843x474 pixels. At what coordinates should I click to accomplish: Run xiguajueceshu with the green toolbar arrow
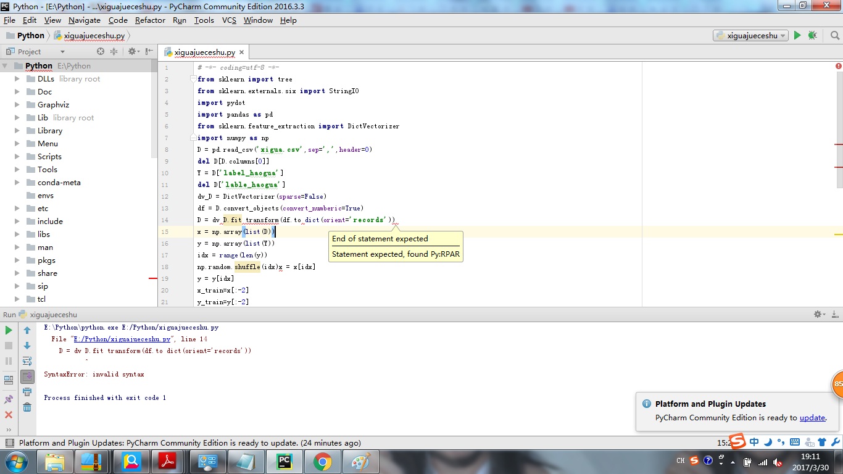(x=797, y=36)
